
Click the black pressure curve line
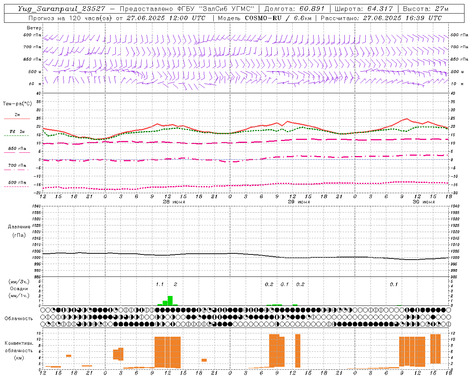[246, 255]
